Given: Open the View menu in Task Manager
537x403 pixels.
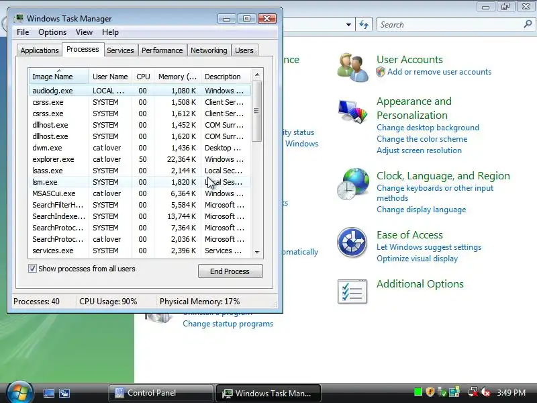Looking at the screenshot, I should (85, 32).
